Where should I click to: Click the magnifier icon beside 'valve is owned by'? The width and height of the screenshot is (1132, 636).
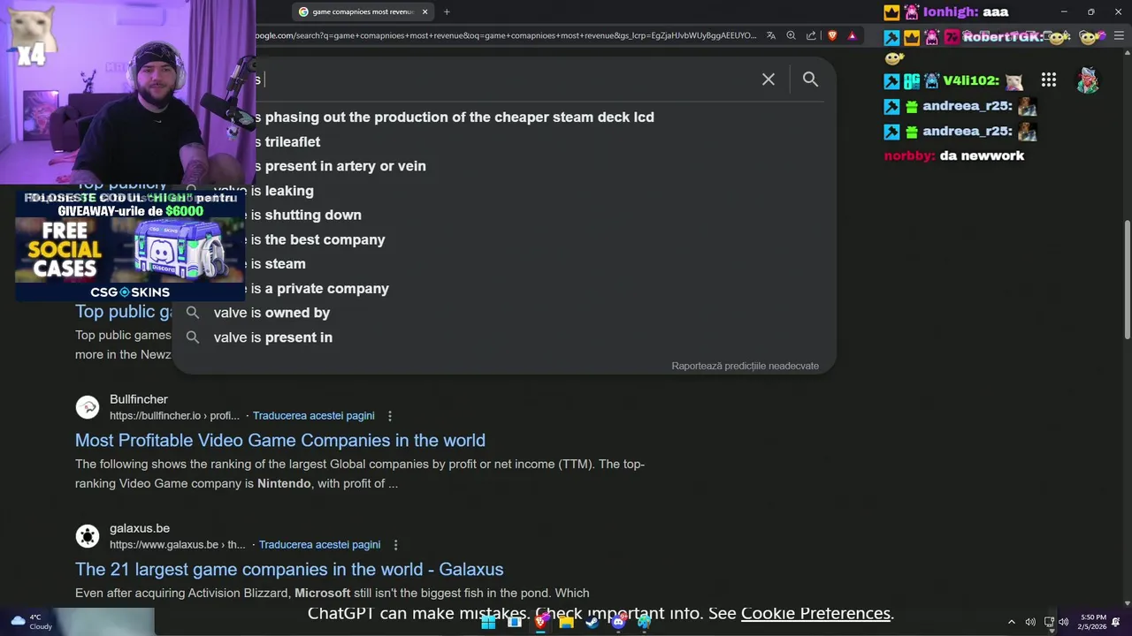pos(193,313)
